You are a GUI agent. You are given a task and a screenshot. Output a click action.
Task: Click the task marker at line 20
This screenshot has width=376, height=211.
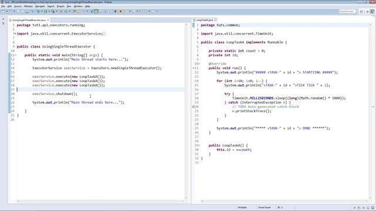(194, 107)
